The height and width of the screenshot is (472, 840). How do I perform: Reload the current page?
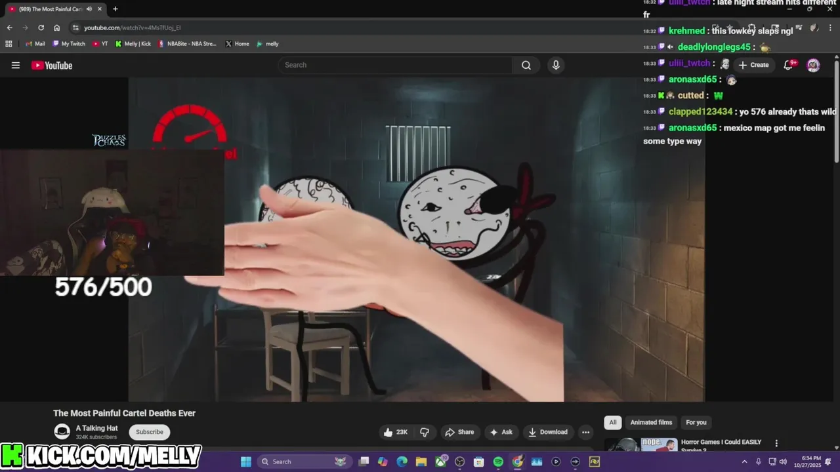click(41, 28)
